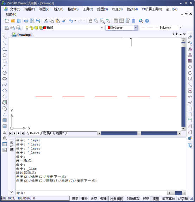The height and width of the screenshot is (202, 195).
Task: Open the 标注(N) menu
Action: click(x=117, y=9)
